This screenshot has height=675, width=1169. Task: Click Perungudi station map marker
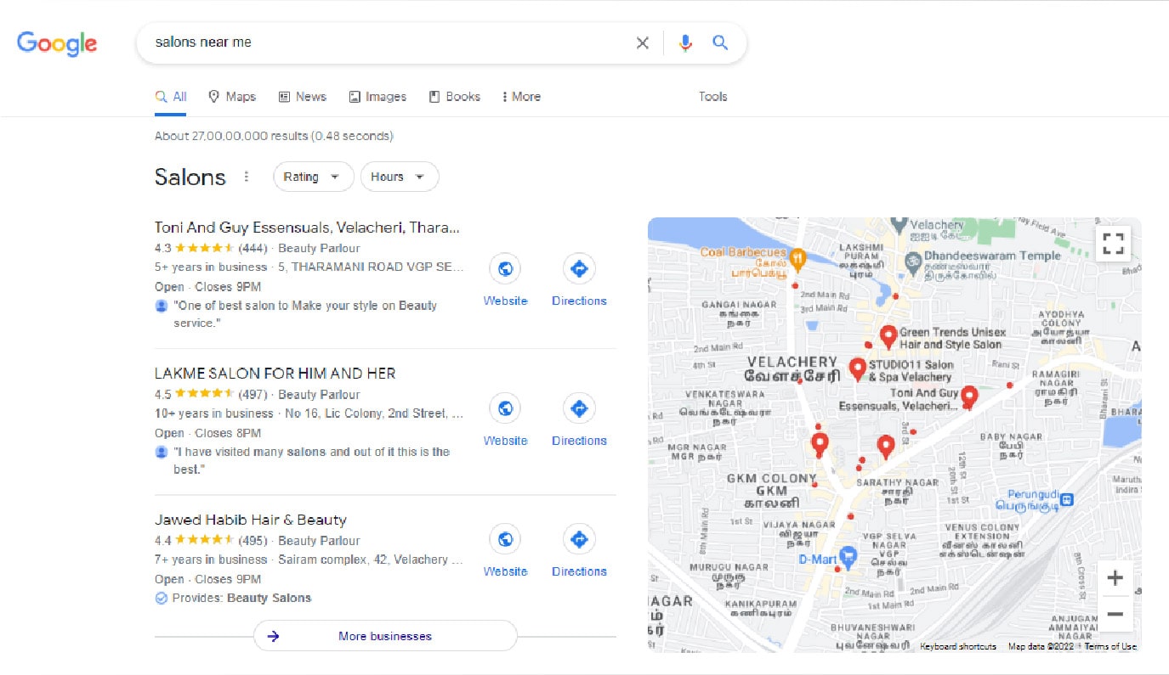(1066, 500)
